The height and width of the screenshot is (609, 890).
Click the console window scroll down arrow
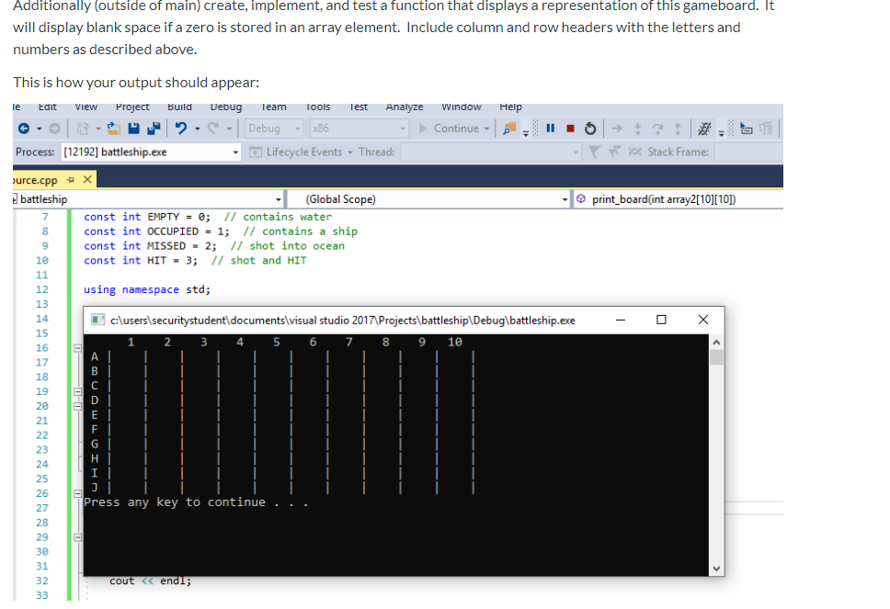[x=716, y=569]
